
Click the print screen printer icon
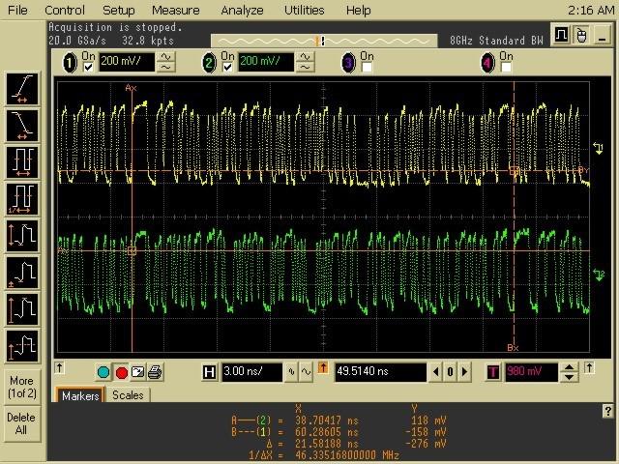pyautogui.click(x=155, y=372)
